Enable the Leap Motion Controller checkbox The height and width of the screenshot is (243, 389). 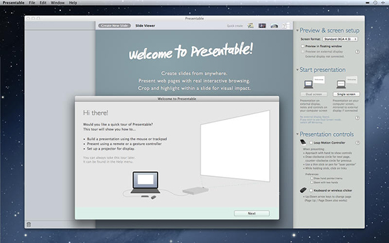point(311,143)
